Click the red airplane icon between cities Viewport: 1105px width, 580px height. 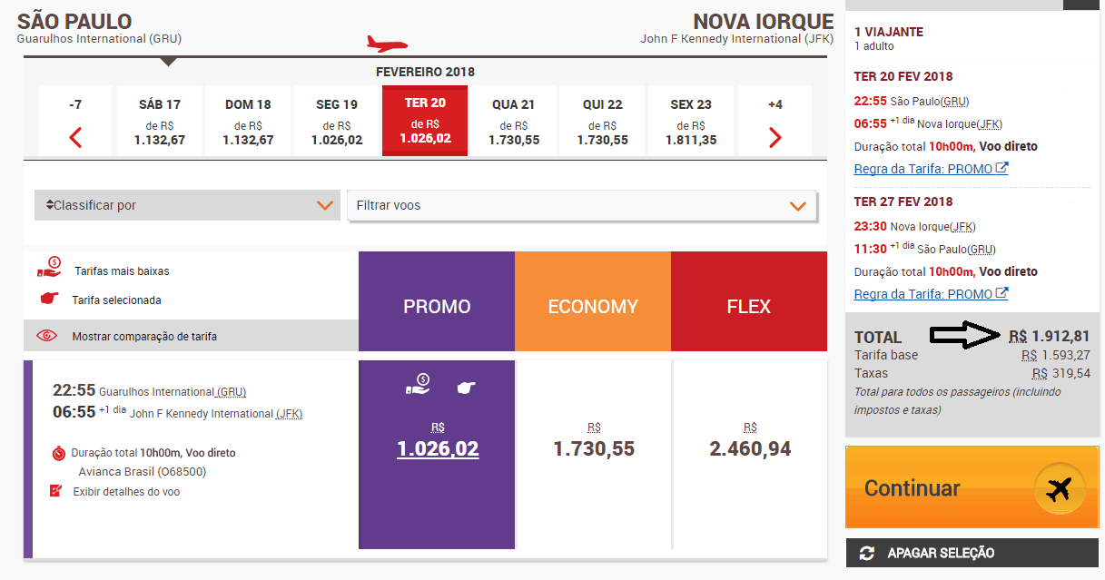click(x=387, y=44)
